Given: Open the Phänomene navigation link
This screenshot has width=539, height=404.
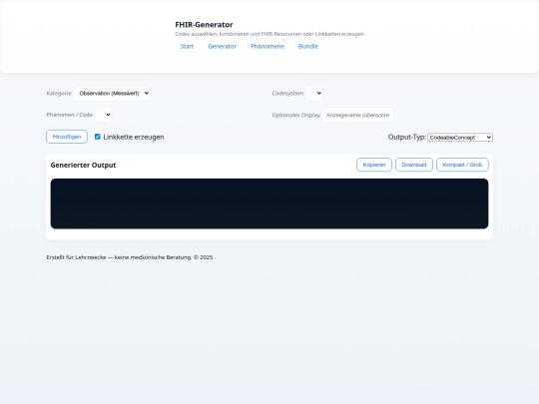Looking at the screenshot, I should click(x=268, y=46).
